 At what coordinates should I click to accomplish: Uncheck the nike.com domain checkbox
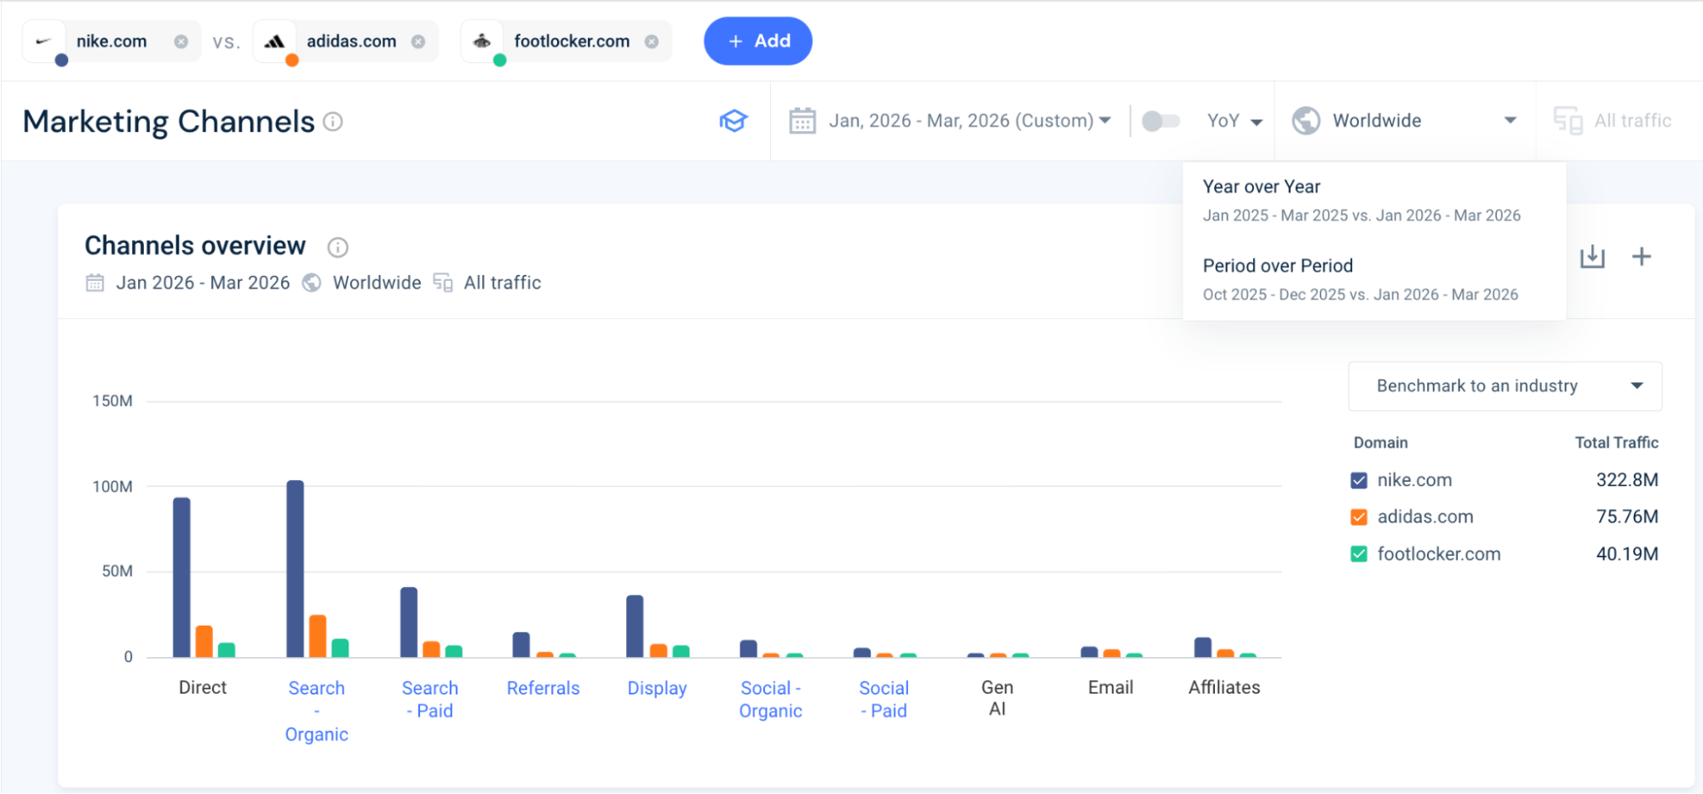(1359, 481)
